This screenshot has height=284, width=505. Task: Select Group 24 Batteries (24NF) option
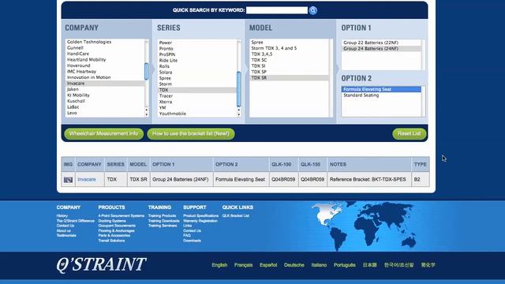point(381,49)
